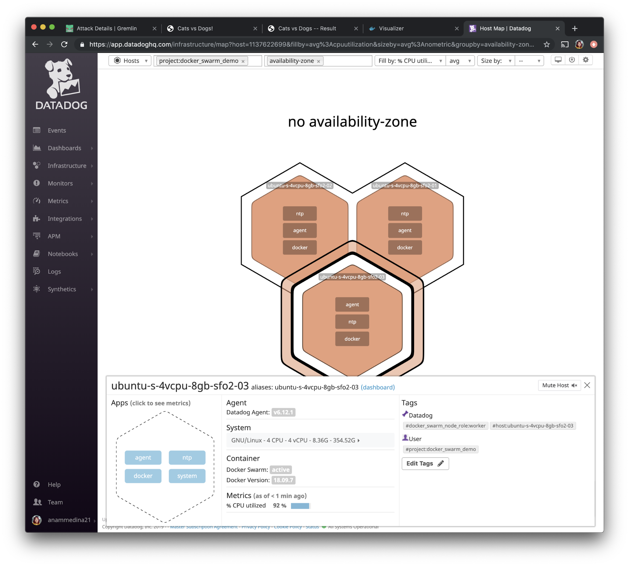Expand the Dashboards submenu arrow
The width and height of the screenshot is (629, 566).
(92, 148)
